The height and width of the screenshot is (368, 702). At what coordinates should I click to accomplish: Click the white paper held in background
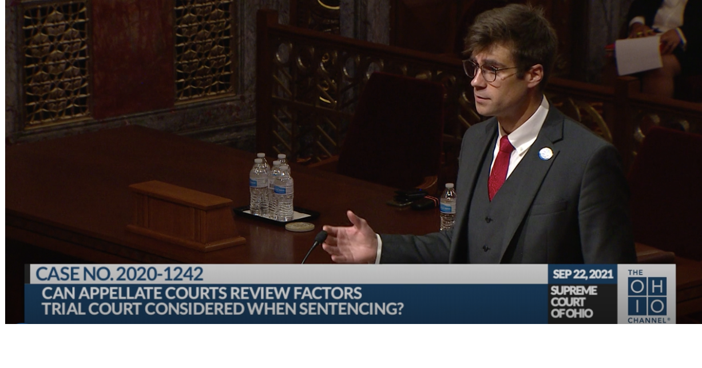click(x=638, y=55)
